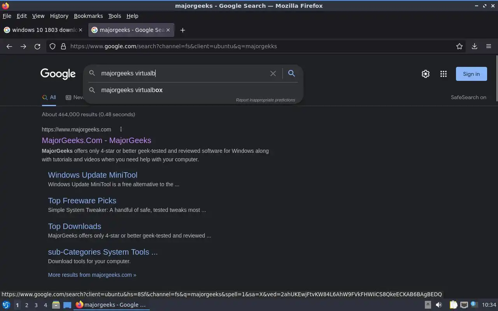Go back to the previous page
The width and height of the screenshot is (498, 311).
[x=9, y=46]
